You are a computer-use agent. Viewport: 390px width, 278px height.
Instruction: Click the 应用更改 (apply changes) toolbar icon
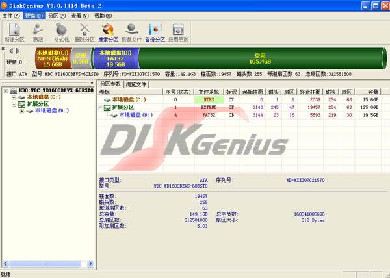click(178, 32)
